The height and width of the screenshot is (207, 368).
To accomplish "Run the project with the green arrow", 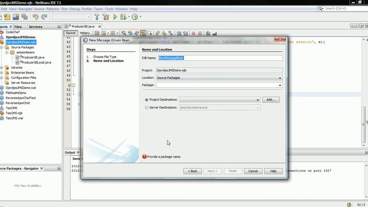I will point(115,17).
